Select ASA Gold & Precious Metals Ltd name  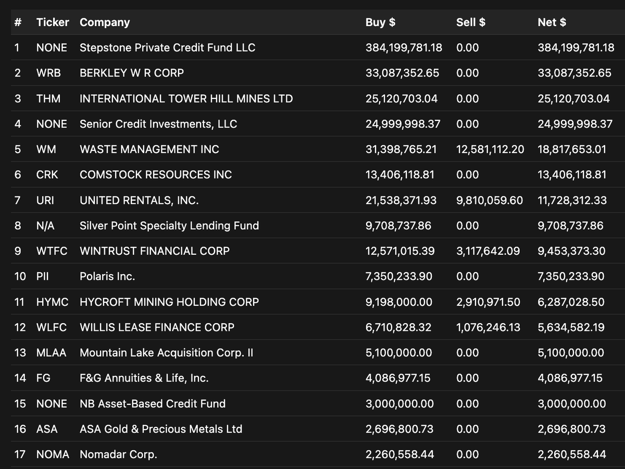161,429
